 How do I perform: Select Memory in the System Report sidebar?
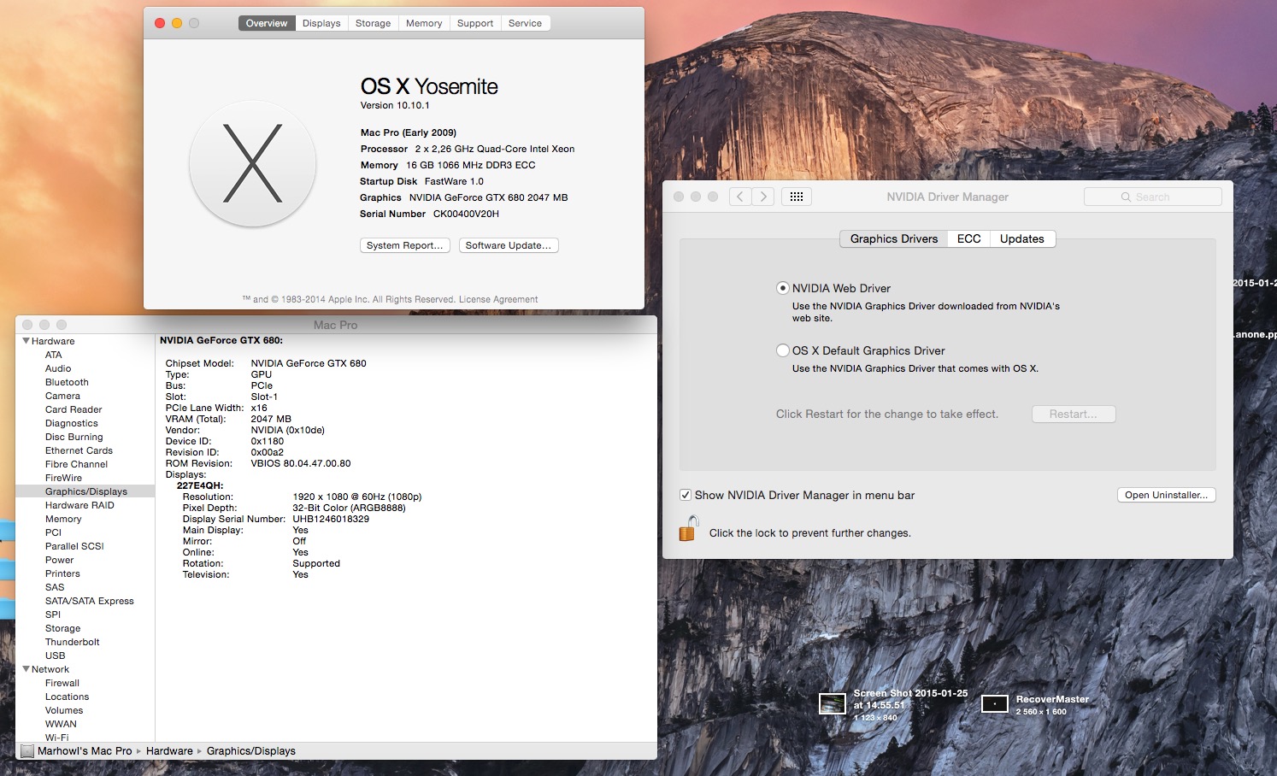coord(63,519)
